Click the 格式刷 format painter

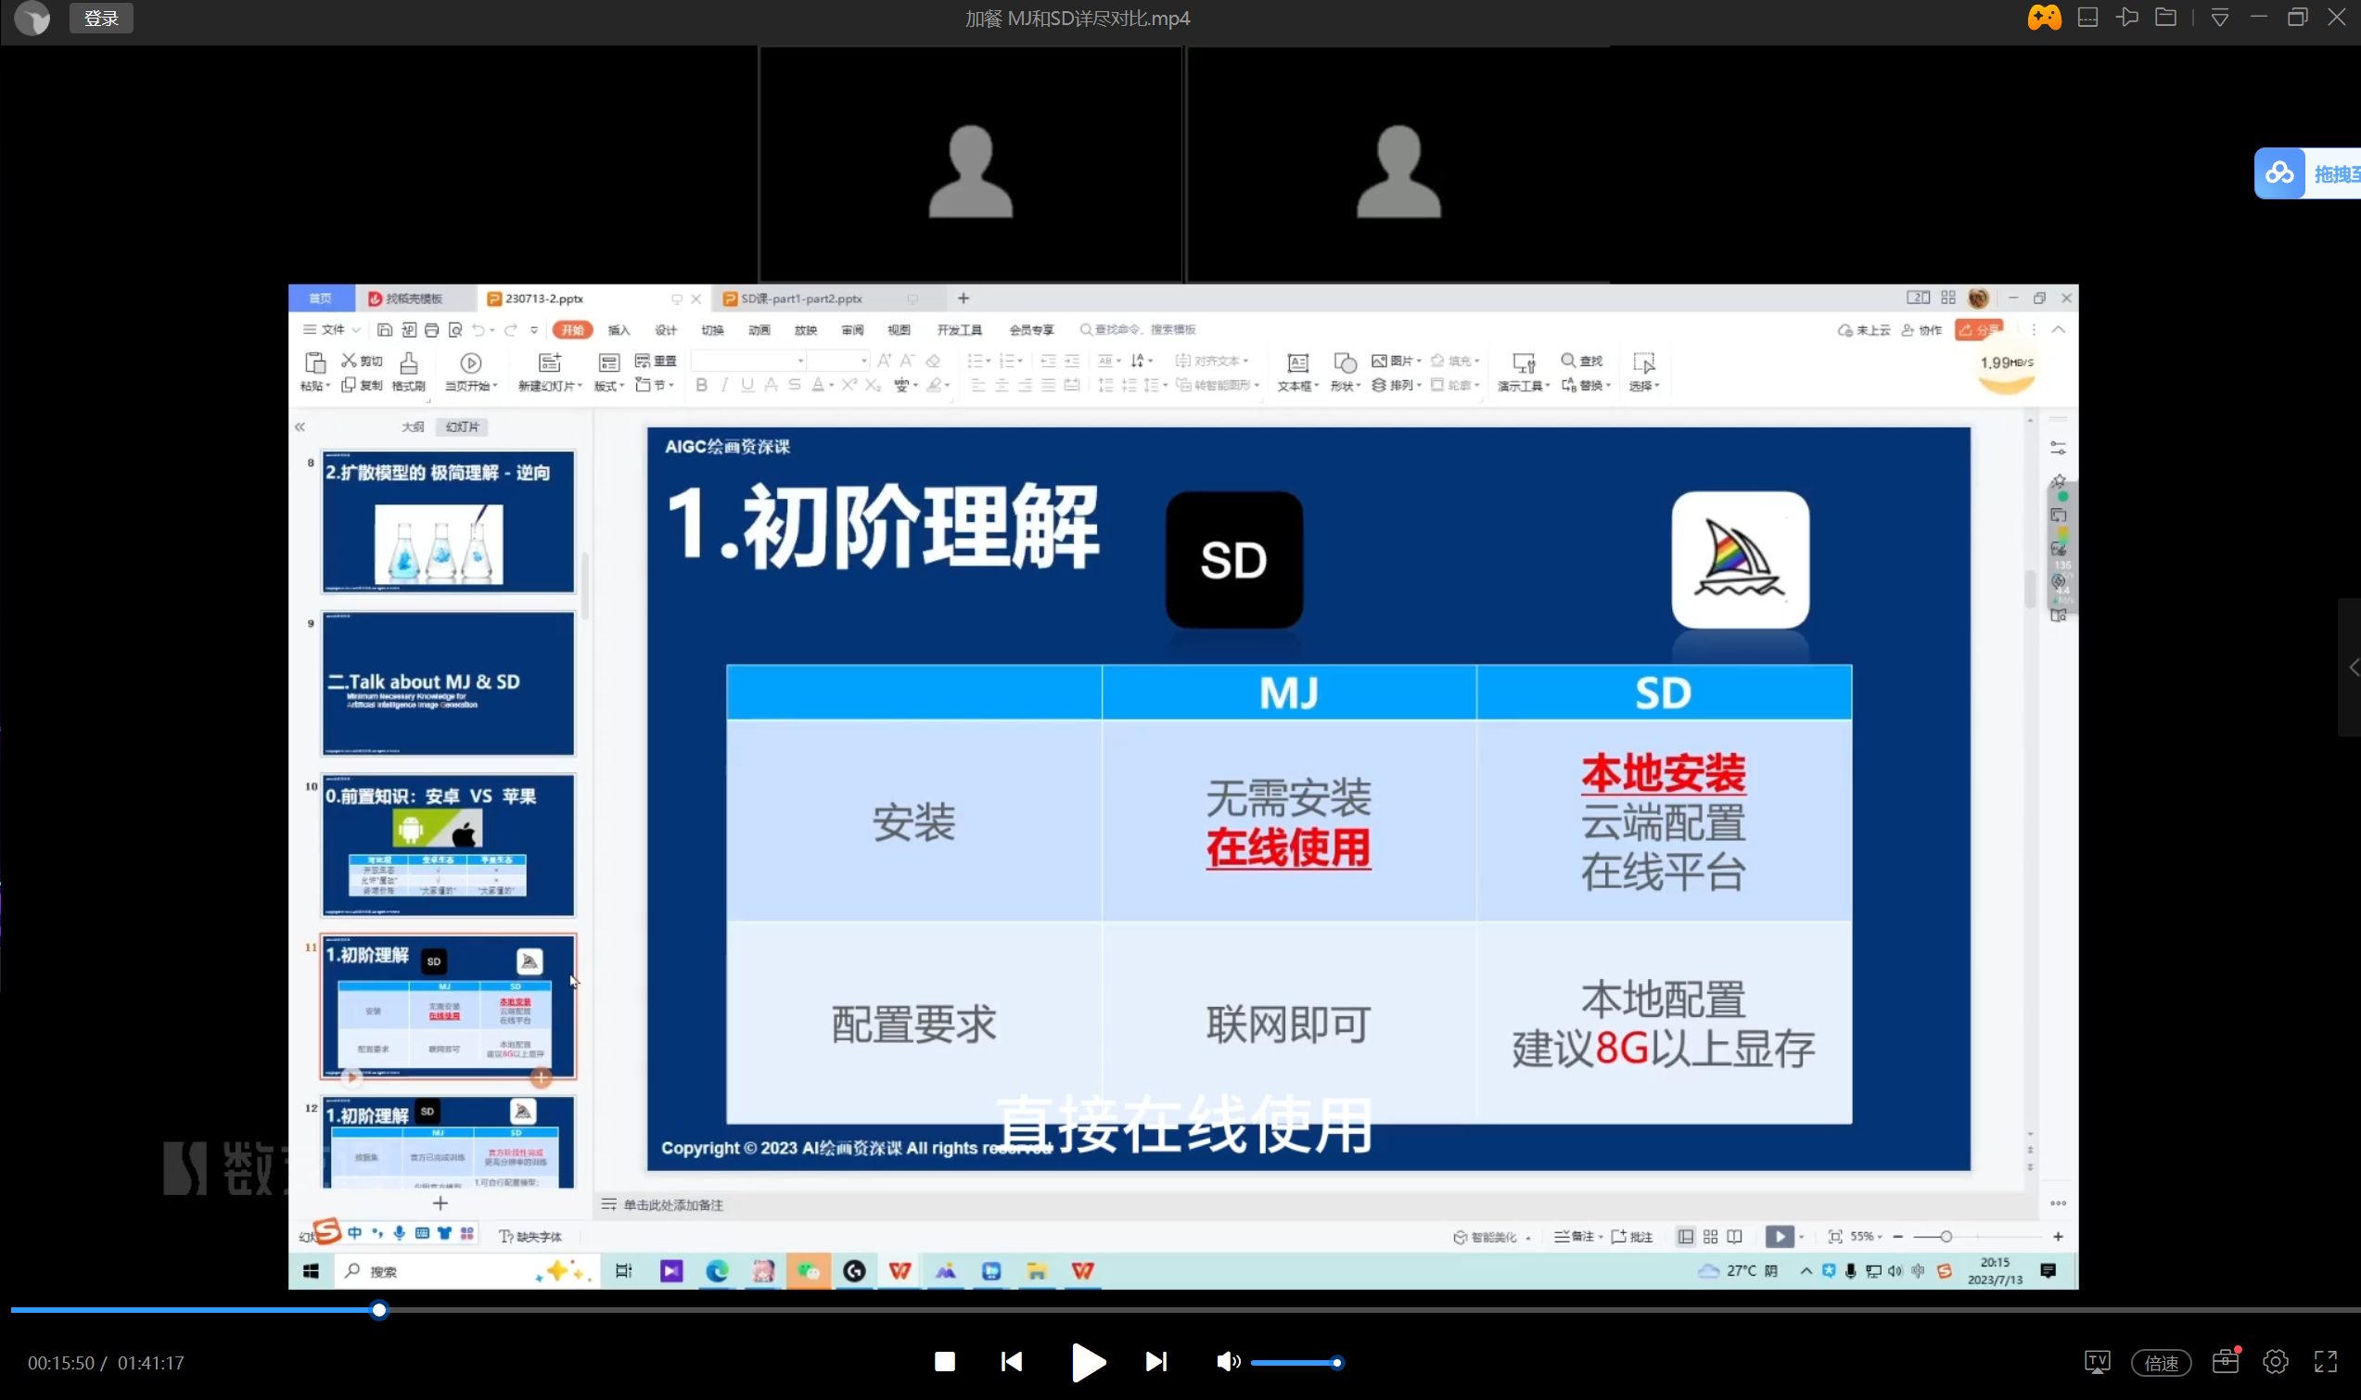[408, 371]
